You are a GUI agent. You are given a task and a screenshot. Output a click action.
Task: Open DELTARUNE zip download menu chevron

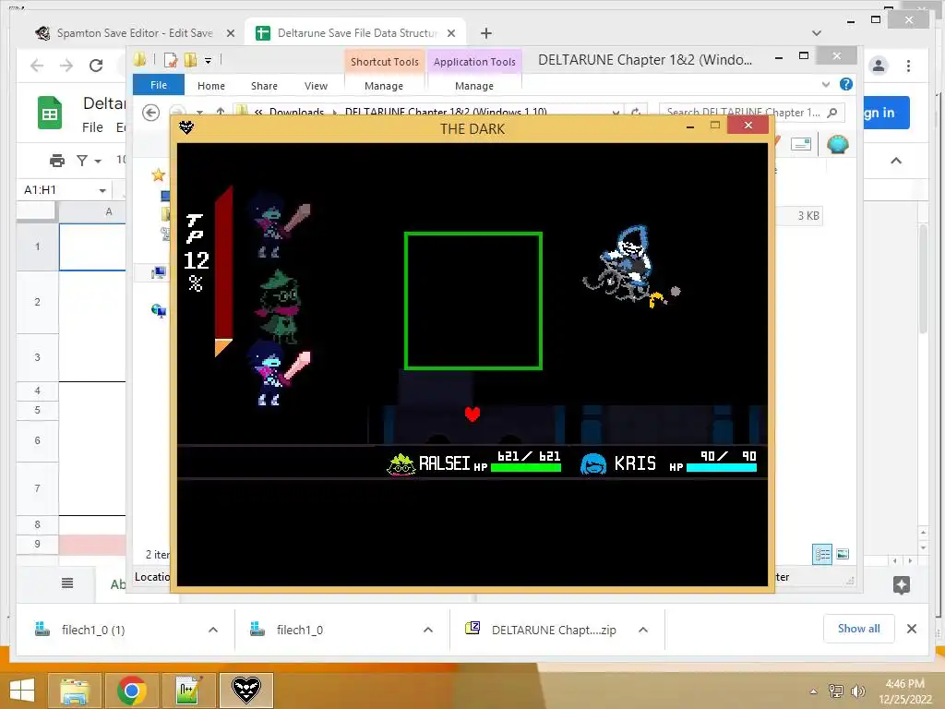pos(643,630)
